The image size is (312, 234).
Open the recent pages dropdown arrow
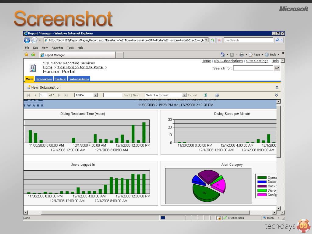(x=40, y=40)
